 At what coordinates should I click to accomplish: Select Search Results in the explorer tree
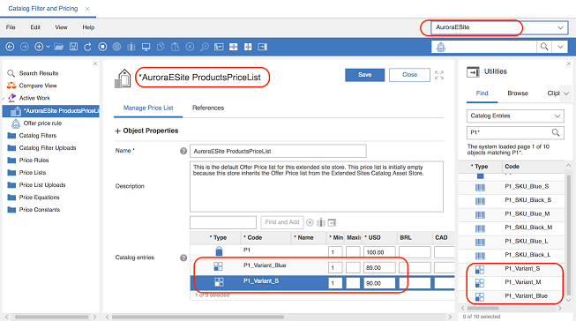click(x=39, y=73)
